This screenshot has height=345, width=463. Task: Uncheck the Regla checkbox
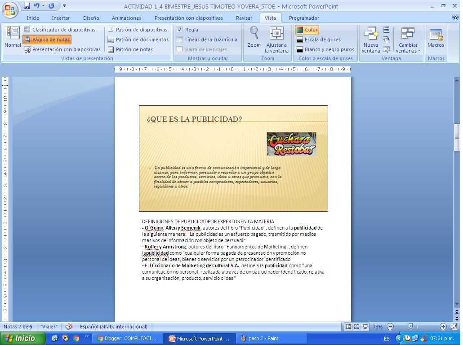pos(179,30)
